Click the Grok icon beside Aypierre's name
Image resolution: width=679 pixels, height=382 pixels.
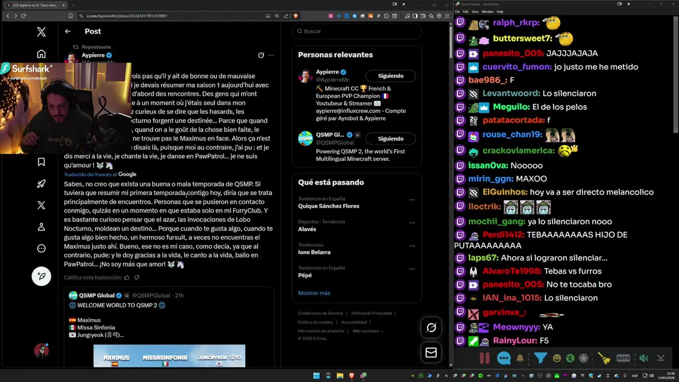tap(261, 55)
